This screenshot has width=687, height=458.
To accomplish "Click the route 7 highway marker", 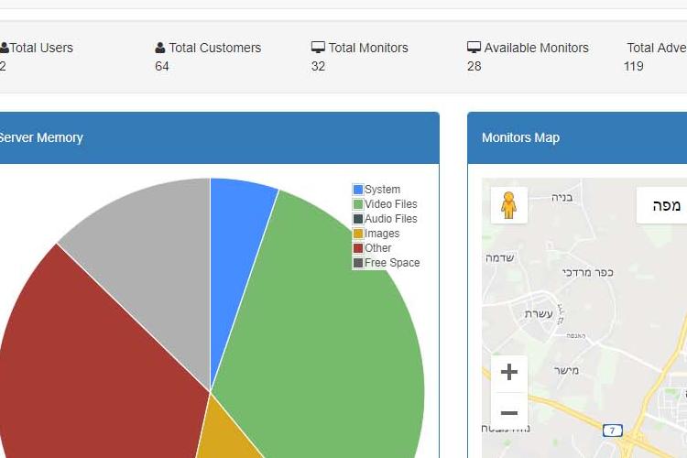I will click(610, 430).
